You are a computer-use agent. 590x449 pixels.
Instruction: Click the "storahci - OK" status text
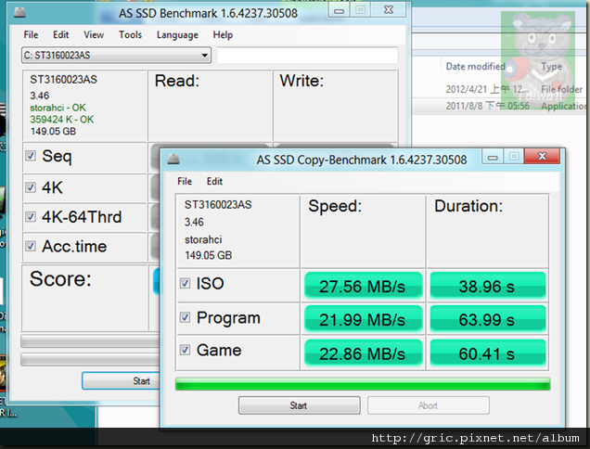click(x=58, y=108)
